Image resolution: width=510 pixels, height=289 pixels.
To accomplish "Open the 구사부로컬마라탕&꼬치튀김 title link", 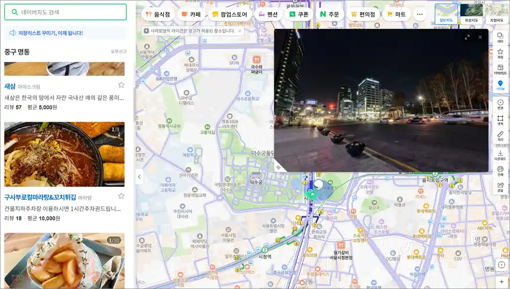I will 40,197.
